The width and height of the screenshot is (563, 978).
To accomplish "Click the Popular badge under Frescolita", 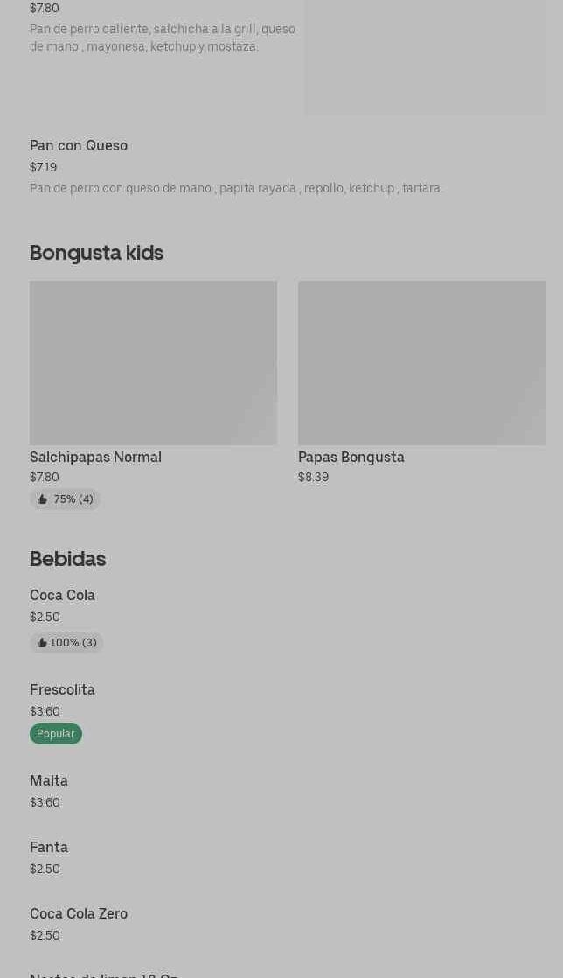I will (x=56, y=734).
